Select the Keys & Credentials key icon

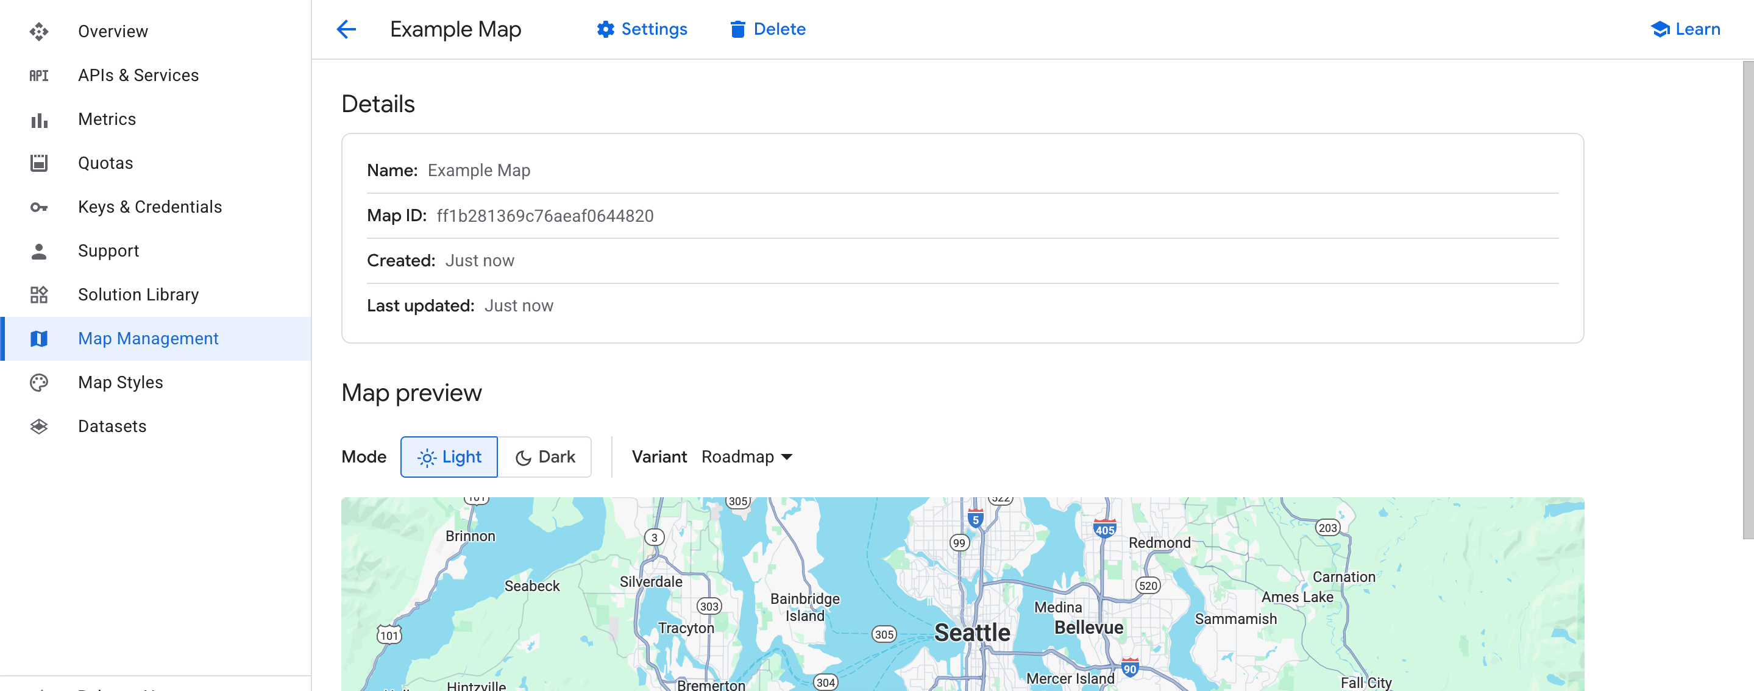pos(39,207)
